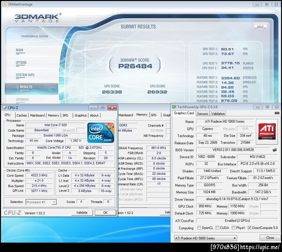The image size is (282, 252).
Task: Click the GPU-Z camera screenshot icon
Action: pos(277,113)
